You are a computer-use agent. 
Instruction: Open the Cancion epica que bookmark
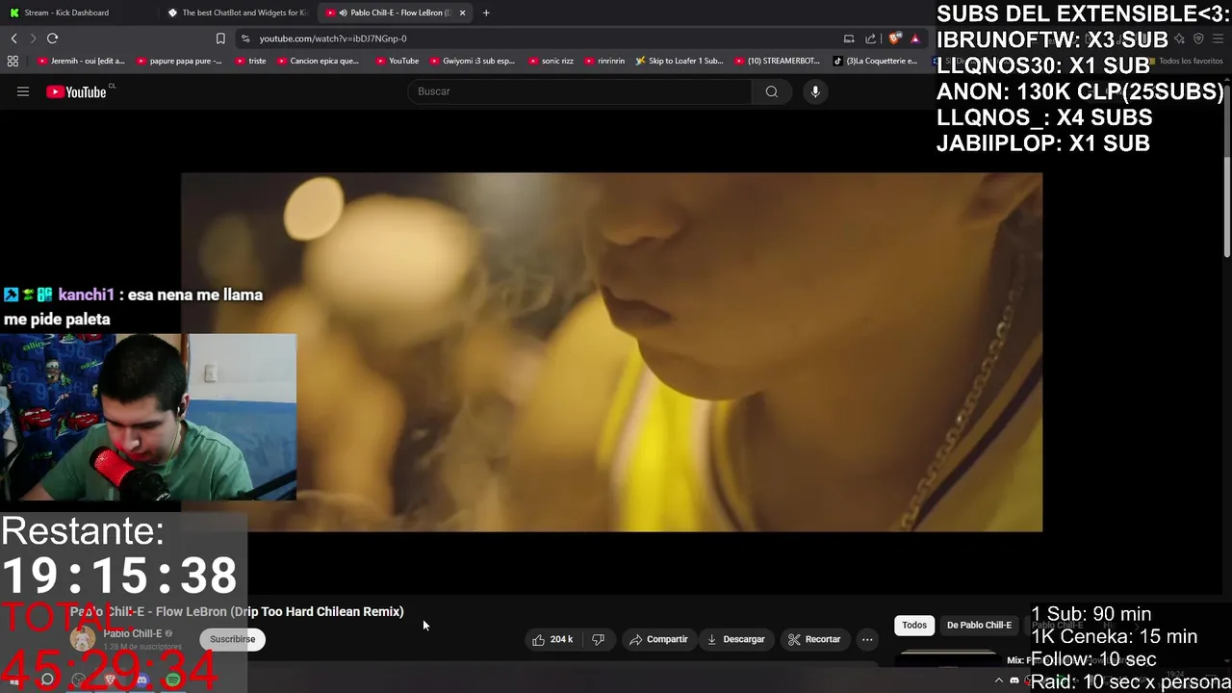pyautogui.click(x=318, y=61)
